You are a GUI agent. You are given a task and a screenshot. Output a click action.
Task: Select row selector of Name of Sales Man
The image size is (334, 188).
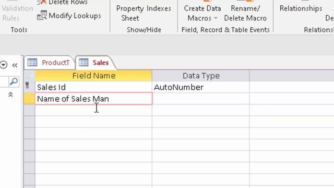point(29,99)
